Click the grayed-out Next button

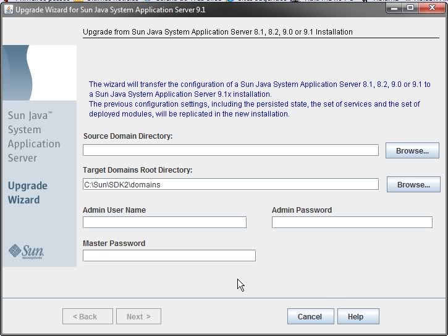pyautogui.click(x=138, y=316)
